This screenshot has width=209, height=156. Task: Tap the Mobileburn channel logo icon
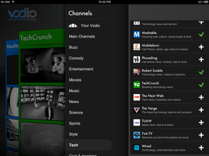[x=137, y=47]
